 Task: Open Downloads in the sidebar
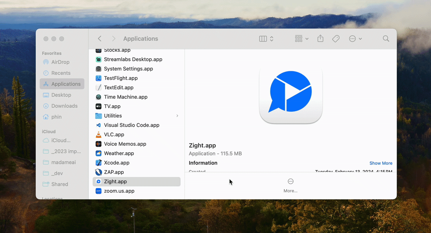click(x=62, y=106)
